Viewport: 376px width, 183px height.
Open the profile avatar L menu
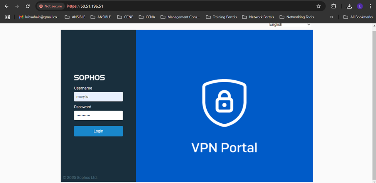360,7
